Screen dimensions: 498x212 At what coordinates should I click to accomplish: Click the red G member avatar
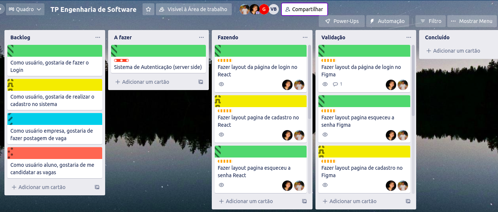click(264, 9)
